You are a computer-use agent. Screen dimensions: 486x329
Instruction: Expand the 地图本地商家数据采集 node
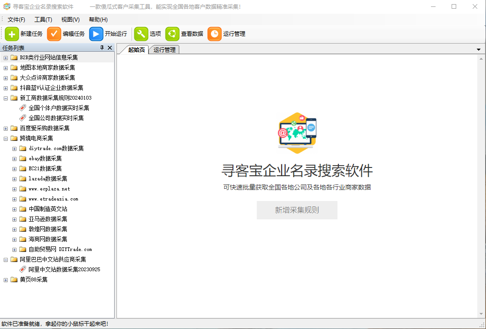click(6, 68)
